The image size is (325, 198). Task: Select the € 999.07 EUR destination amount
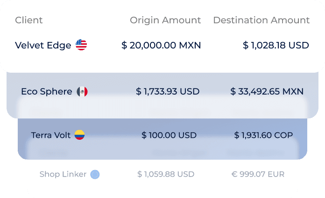click(x=258, y=174)
